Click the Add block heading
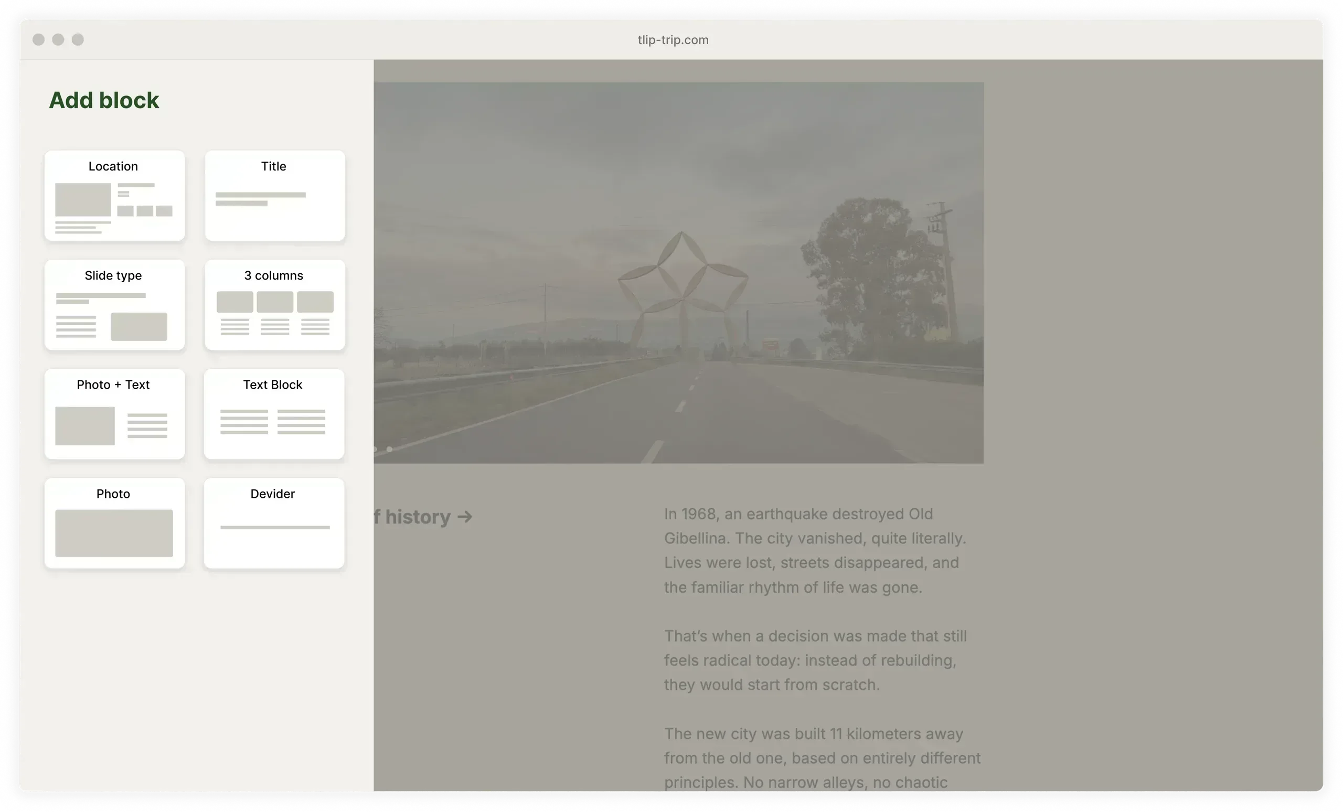The height and width of the screenshot is (812, 1343). pos(104,100)
